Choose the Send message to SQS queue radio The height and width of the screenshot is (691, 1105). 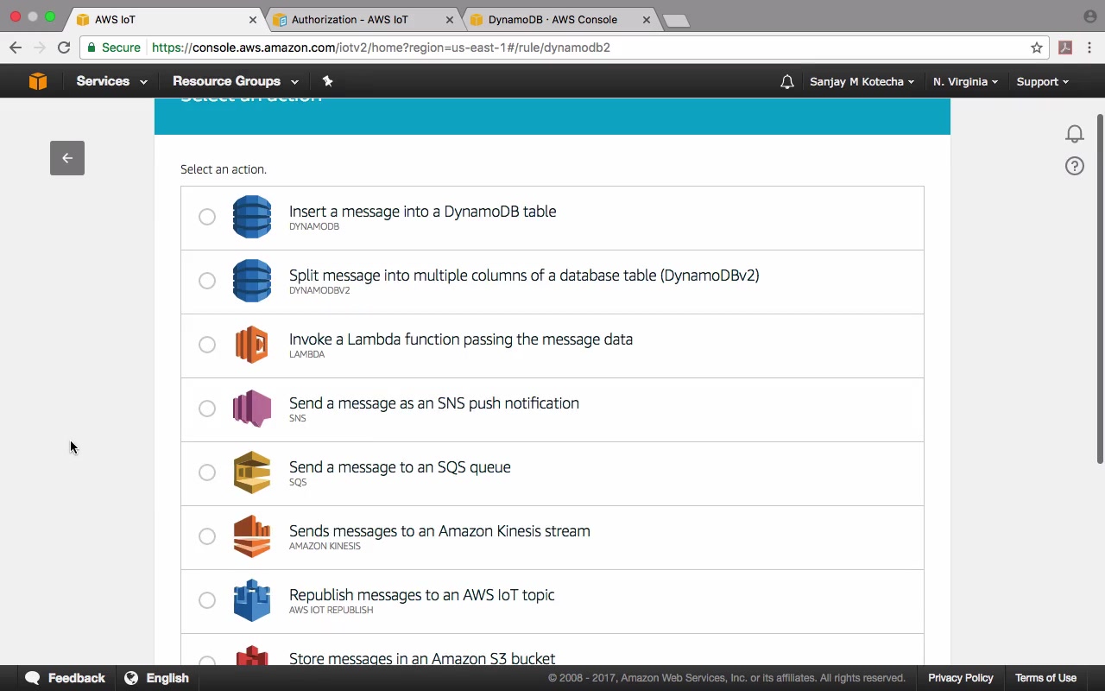(207, 472)
